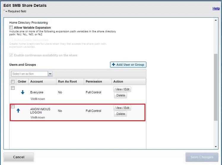Image resolution: width=222 pixels, height=165 pixels.
Task: Move ANONYMOUS LOGON up with blue arrow
Action: pyautogui.click(x=18, y=110)
